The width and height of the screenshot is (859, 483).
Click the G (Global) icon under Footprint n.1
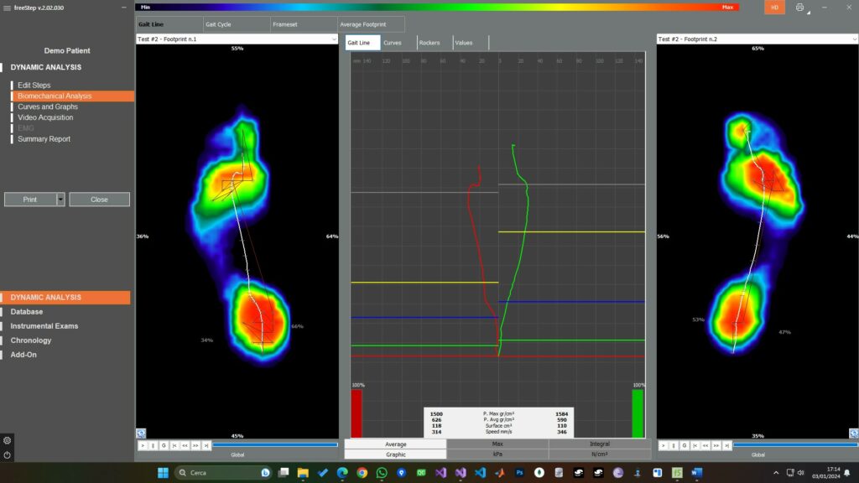(x=163, y=445)
